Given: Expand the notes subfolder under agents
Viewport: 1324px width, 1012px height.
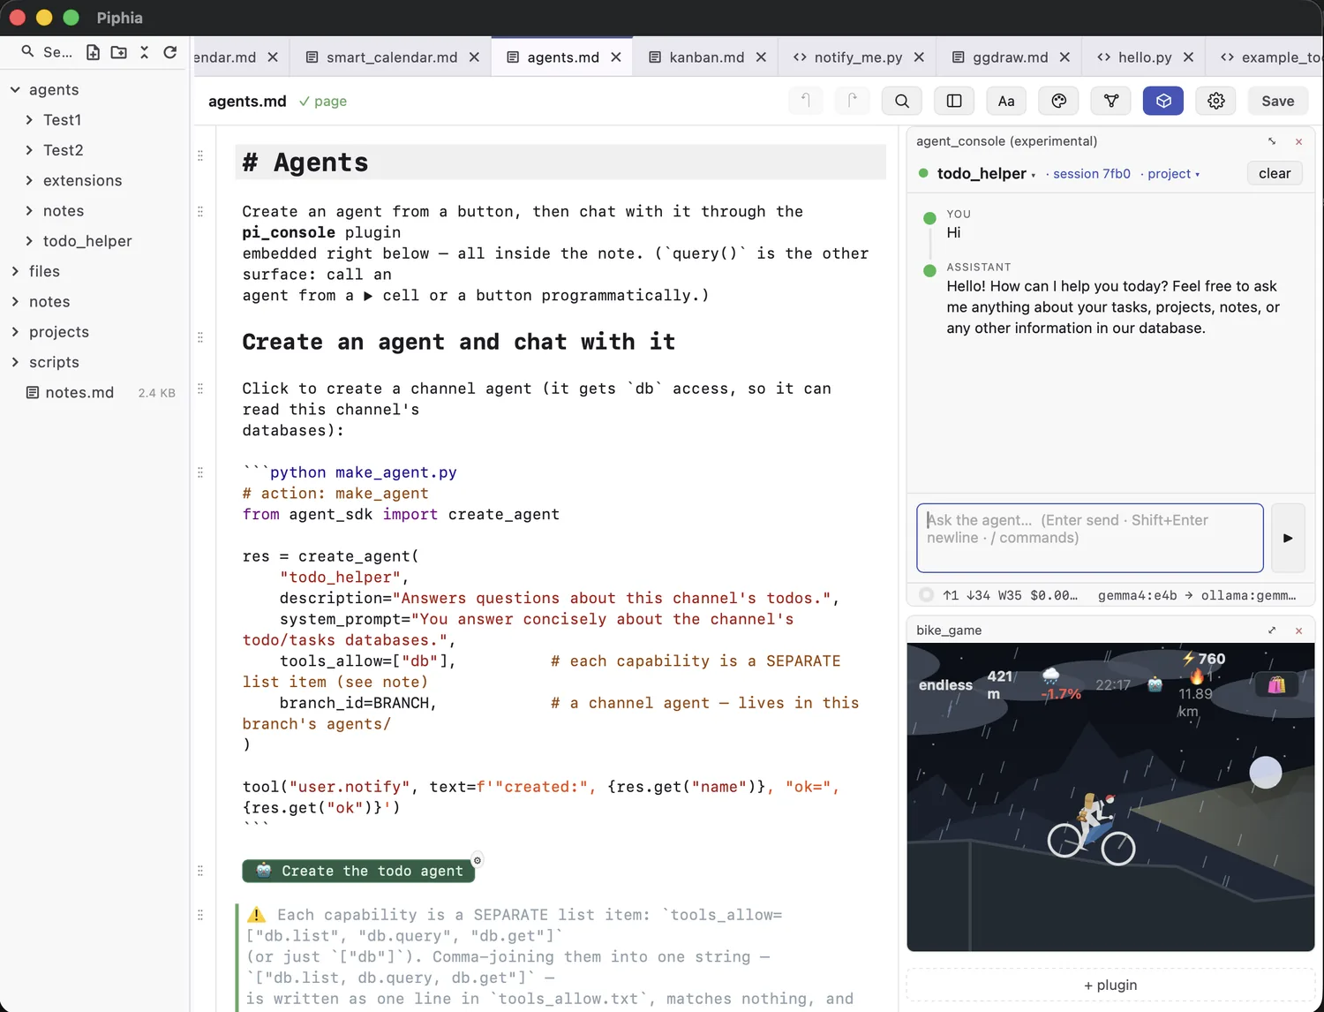Looking at the screenshot, I should point(29,211).
